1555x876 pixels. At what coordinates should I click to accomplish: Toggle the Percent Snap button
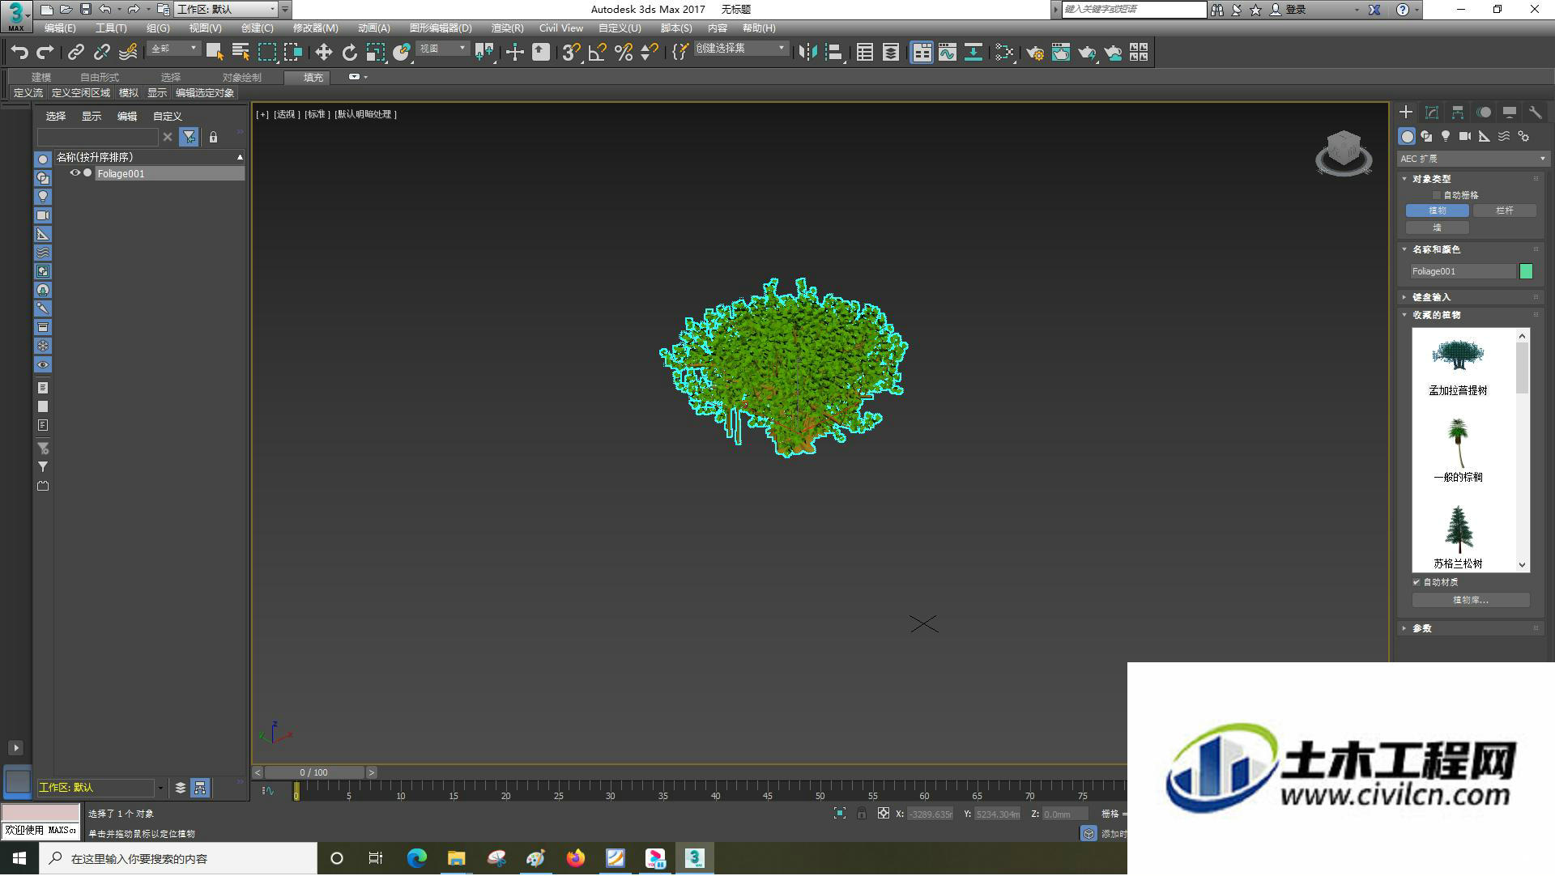coord(624,53)
